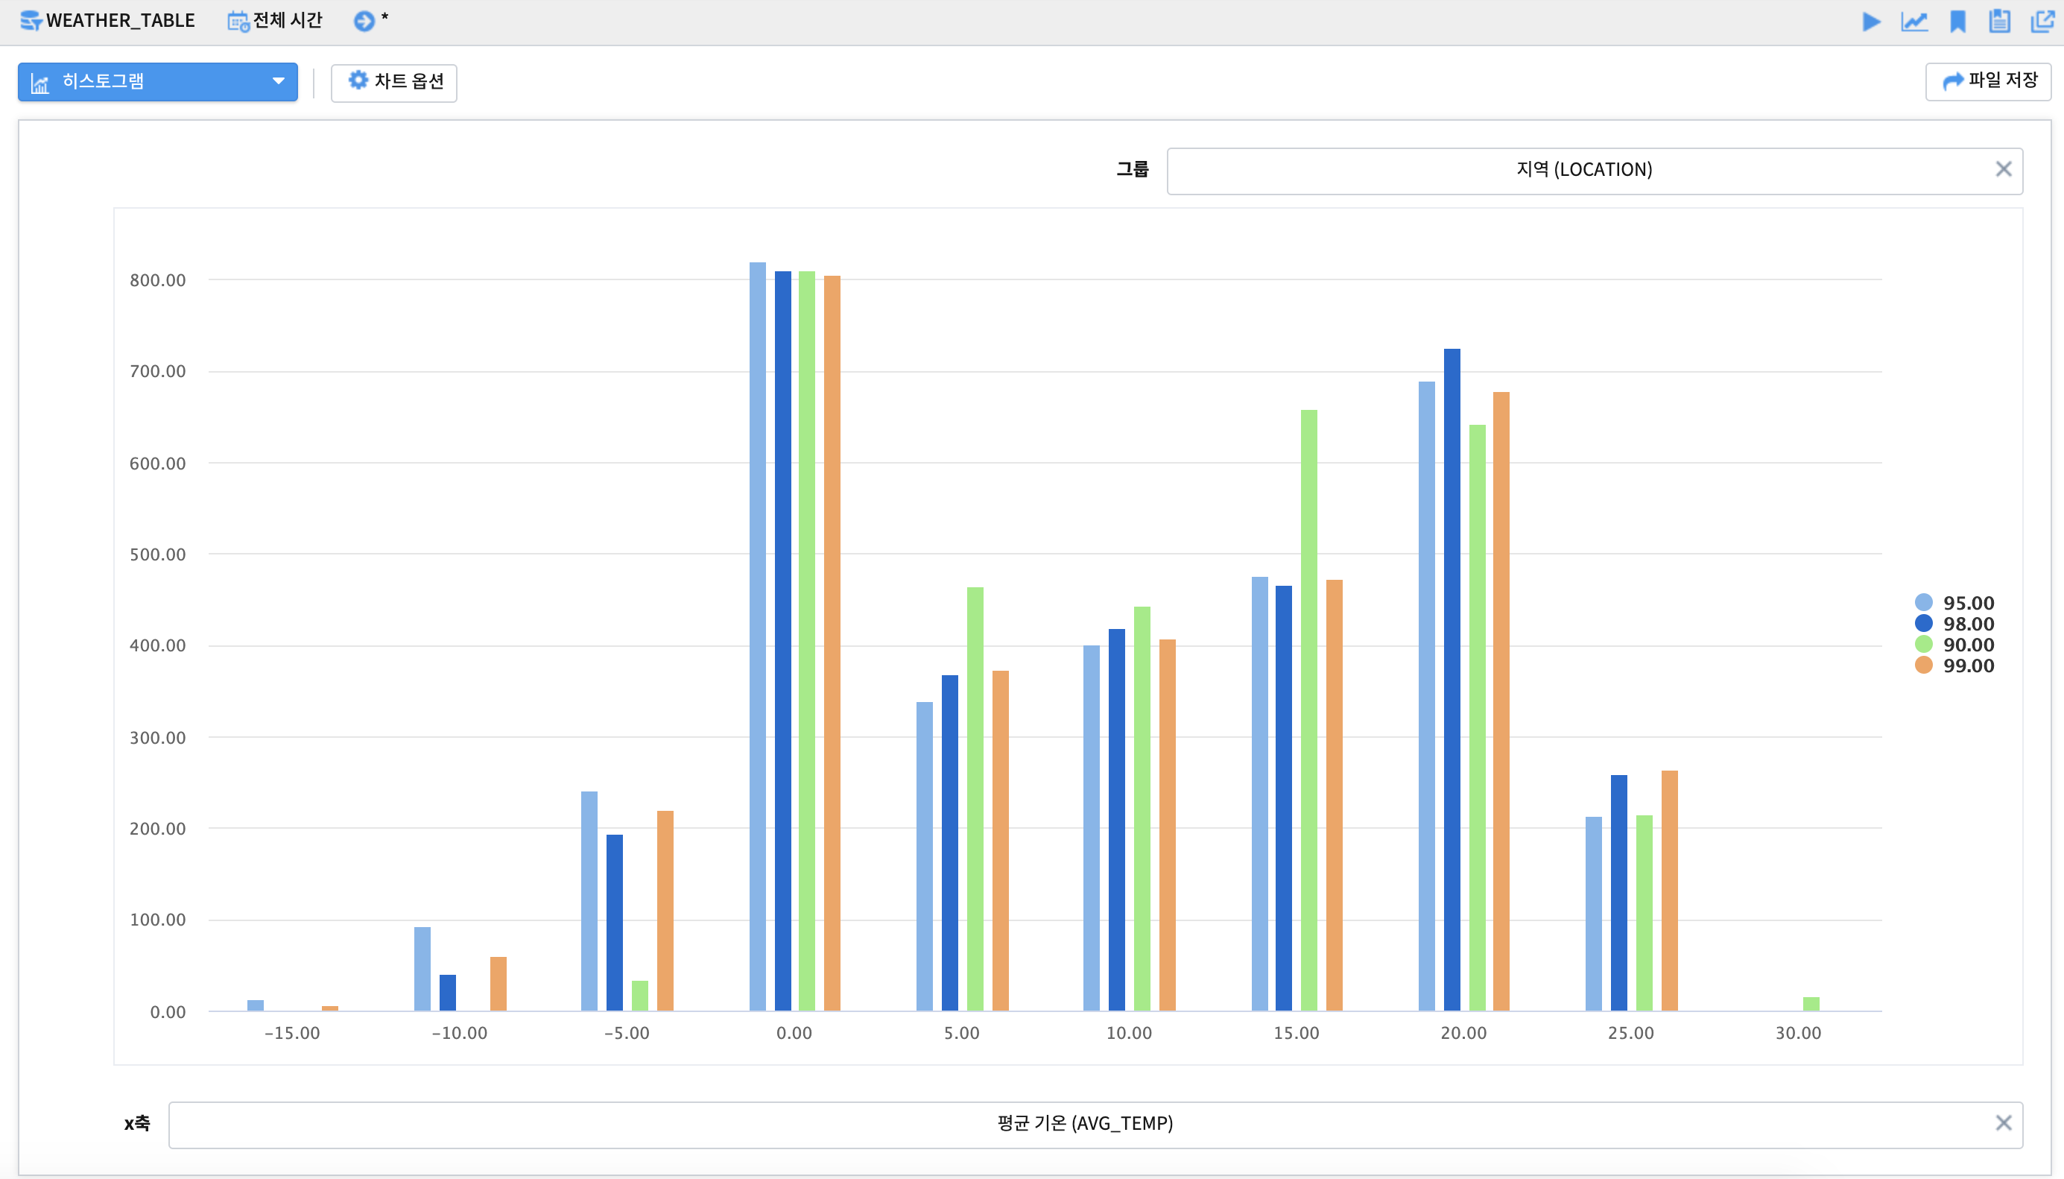Click the blue arrow query icon

tap(364, 21)
